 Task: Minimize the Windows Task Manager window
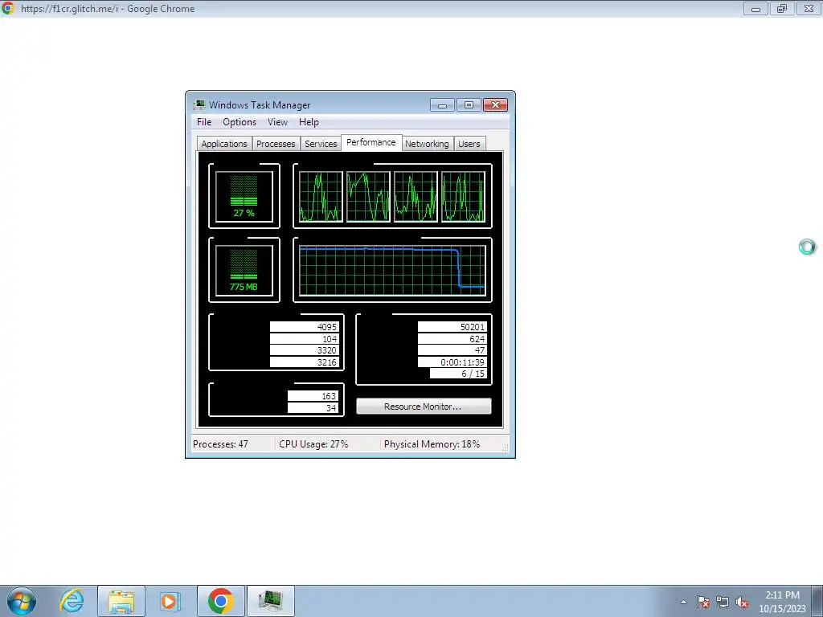[442, 105]
